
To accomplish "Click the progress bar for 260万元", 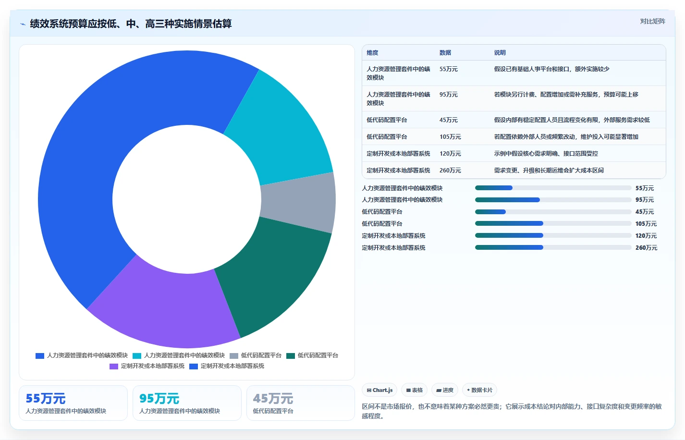I will pyautogui.click(x=553, y=247).
